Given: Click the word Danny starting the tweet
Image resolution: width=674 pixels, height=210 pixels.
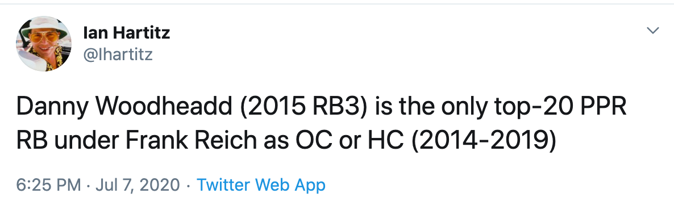Looking at the screenshot, I should pyautogui.click(x=50, y=107).
